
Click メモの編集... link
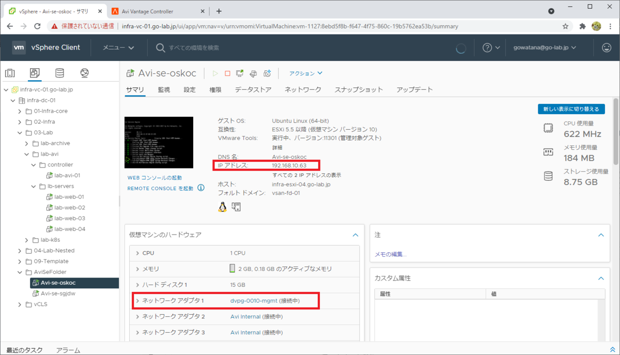[391, 254]
